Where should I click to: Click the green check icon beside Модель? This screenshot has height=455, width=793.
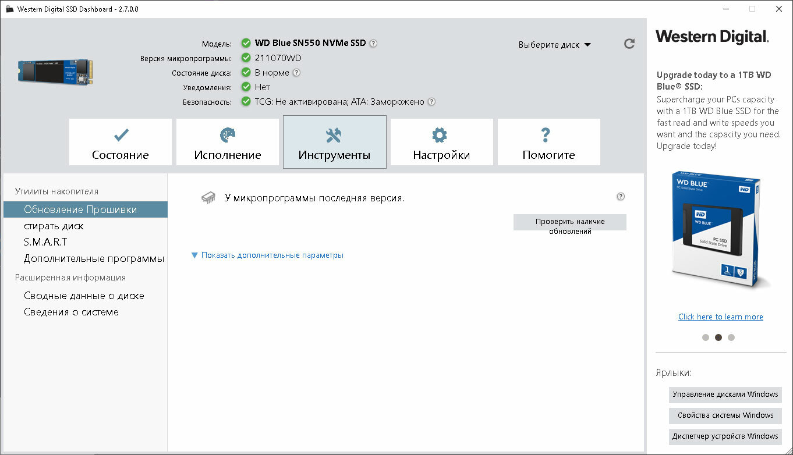point(246,43)
